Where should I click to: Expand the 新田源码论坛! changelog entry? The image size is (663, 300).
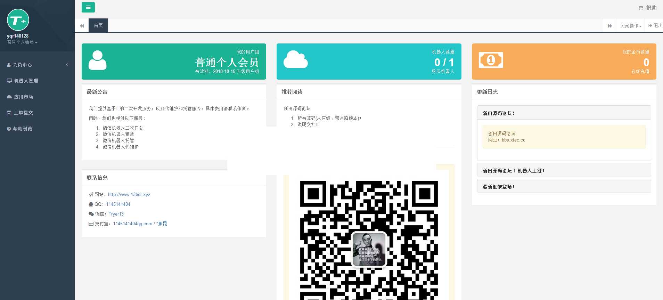tap(564, 113)
